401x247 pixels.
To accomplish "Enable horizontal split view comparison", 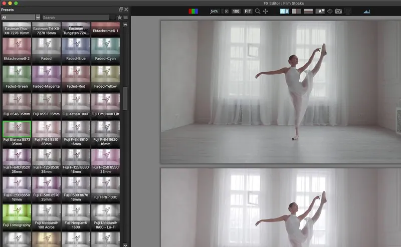I will pos(308,11).
